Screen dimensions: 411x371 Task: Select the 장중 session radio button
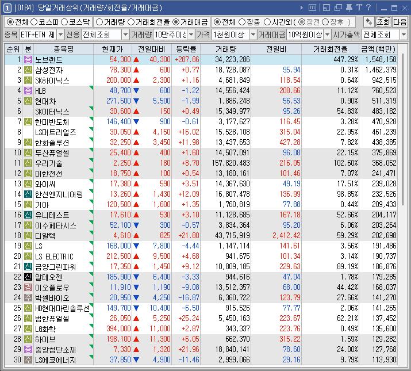point(241,22)
